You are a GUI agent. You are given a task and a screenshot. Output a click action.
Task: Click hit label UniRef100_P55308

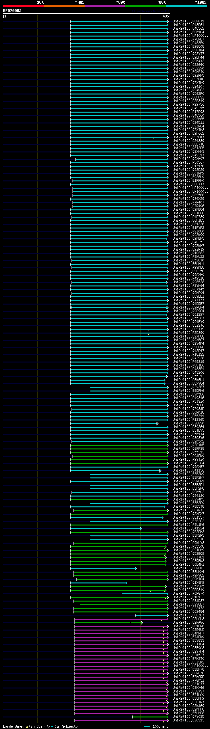click(x=188, y=546)
